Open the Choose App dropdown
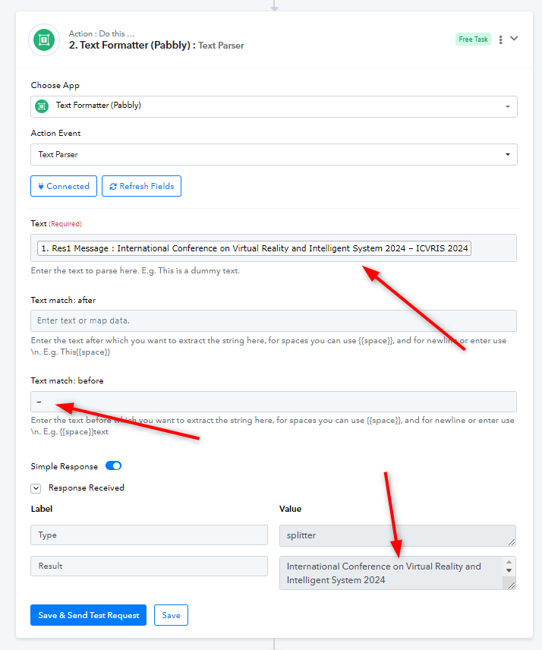Screen dimensions: 542x650 (x=274, y=106)
